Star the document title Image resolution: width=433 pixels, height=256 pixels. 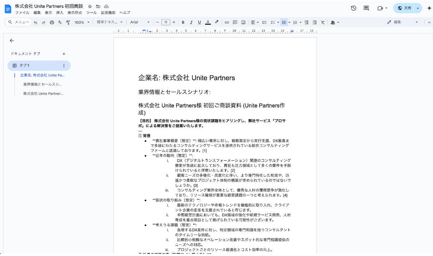pyautogui.click(x=90, y=7)
